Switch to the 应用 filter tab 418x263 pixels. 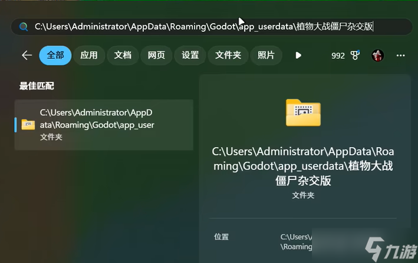point(89,55)
